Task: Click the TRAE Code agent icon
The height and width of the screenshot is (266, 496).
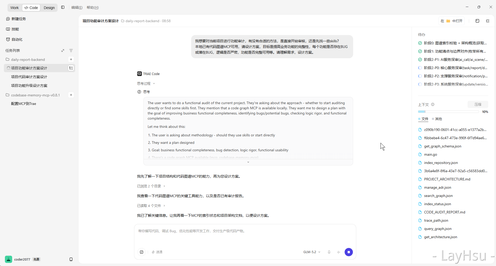Action: pyautogui.click(x=139, y=74)
